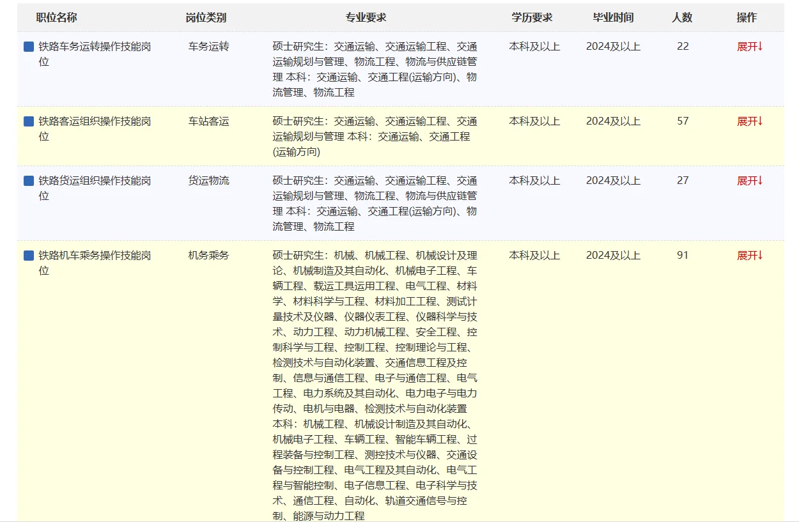This screenshot has height=522, width=799.
Task: Click blue square icon beside 铁路客运组织操作技能岗位
Action: pos(29,121)
